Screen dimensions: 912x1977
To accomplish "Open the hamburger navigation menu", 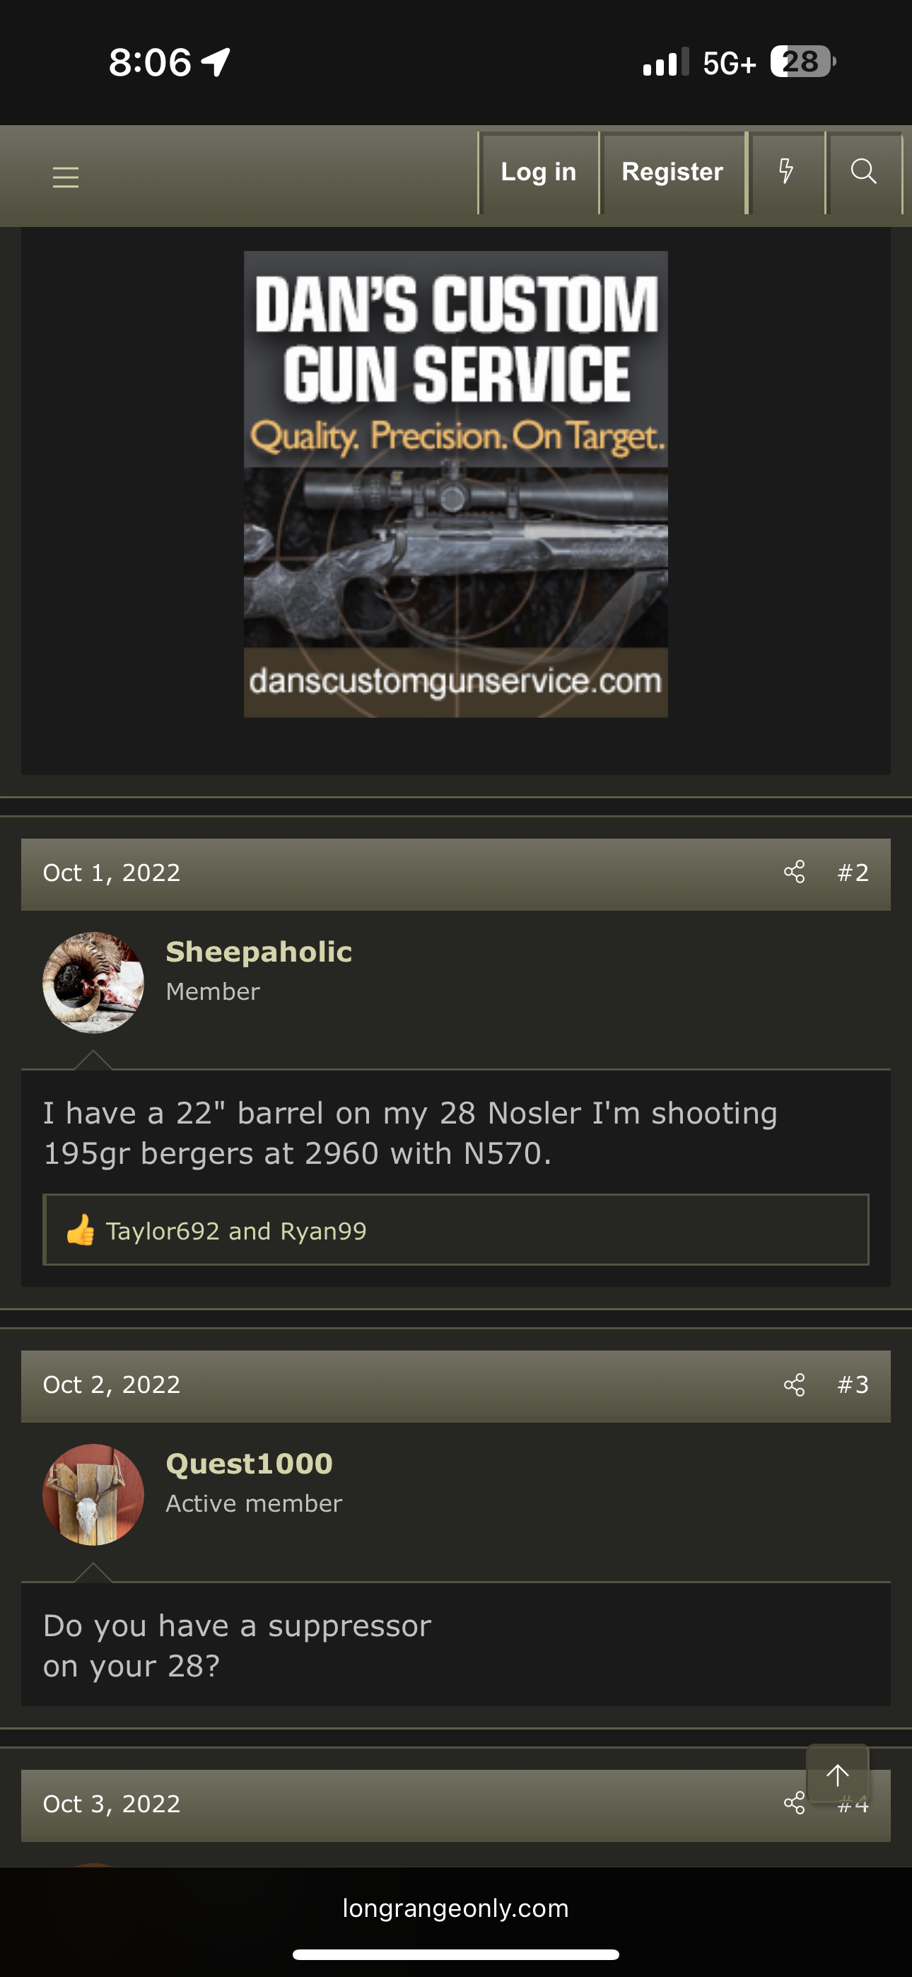I will pos(66,177).
